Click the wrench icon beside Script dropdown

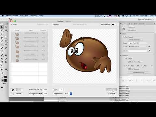tap(149, 46)
